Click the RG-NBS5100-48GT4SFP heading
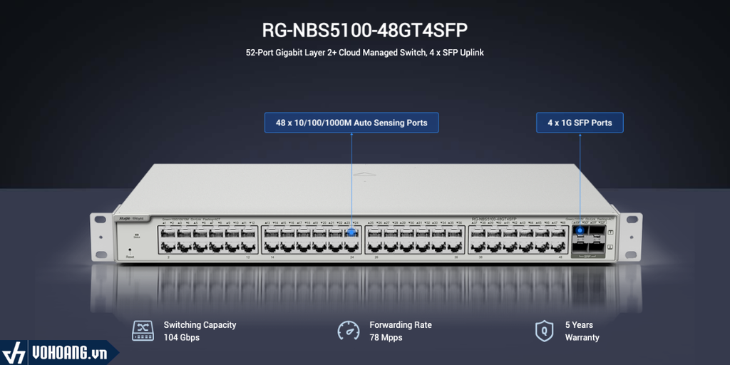Screen dimensions: 730x365 (x=365, y=30)
